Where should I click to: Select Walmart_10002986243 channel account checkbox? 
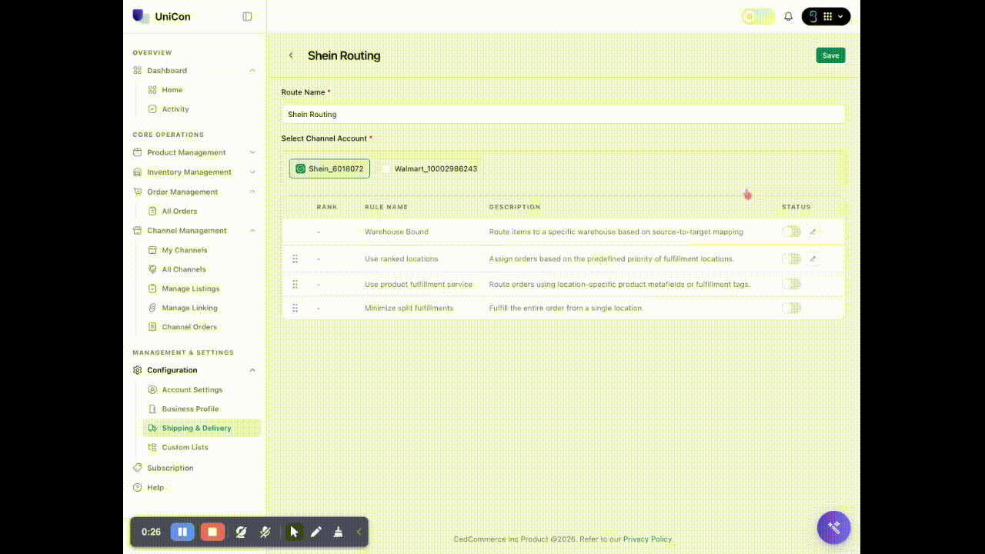[x=387, y=169]
